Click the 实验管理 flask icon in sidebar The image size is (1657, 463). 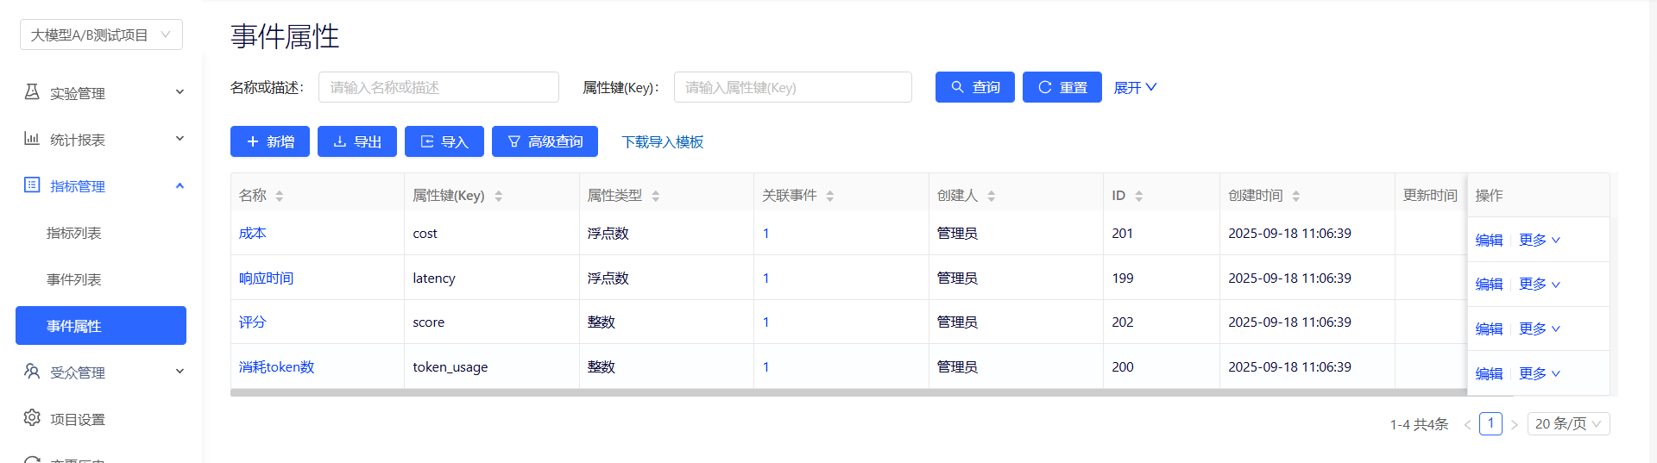coord(32,92)
